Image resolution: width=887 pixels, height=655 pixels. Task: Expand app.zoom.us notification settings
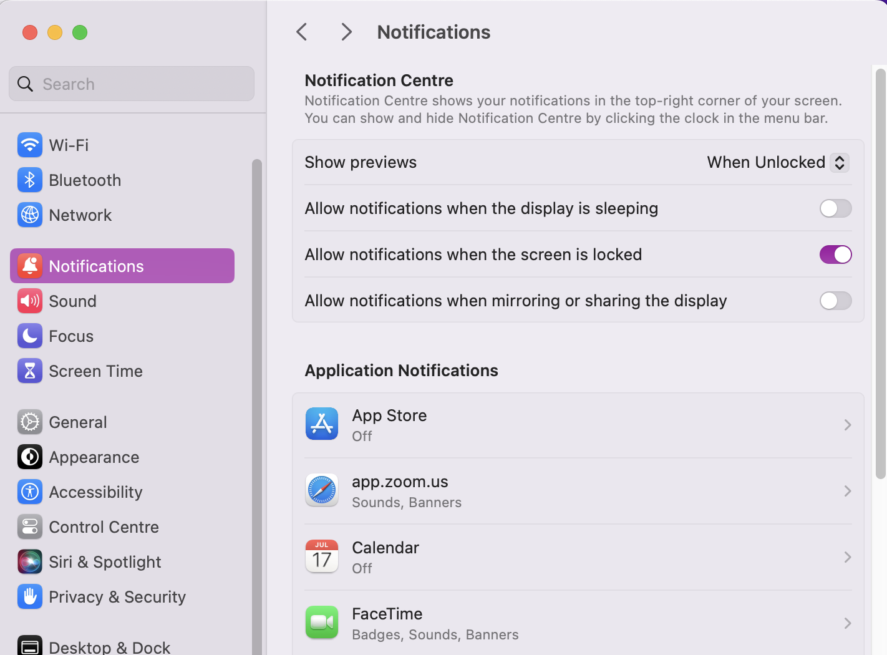[x=846, y=491]
